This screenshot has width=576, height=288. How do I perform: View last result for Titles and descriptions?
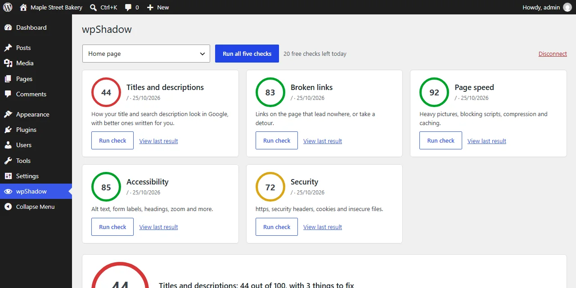[158, 141]
